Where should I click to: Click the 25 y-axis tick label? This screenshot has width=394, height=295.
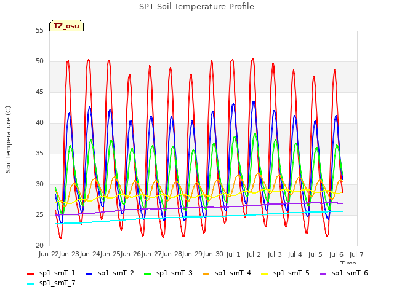click(39, 215)
